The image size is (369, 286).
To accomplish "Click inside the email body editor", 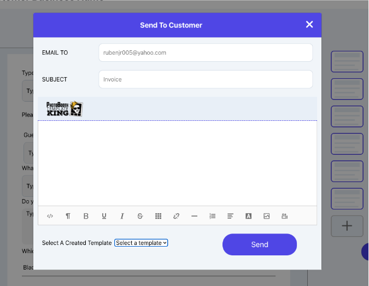I will tap(177, 164).
